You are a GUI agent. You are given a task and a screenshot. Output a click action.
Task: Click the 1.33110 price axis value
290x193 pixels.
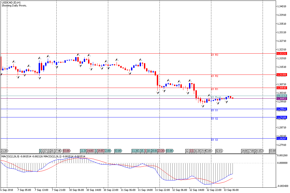[x=282, y=32]
